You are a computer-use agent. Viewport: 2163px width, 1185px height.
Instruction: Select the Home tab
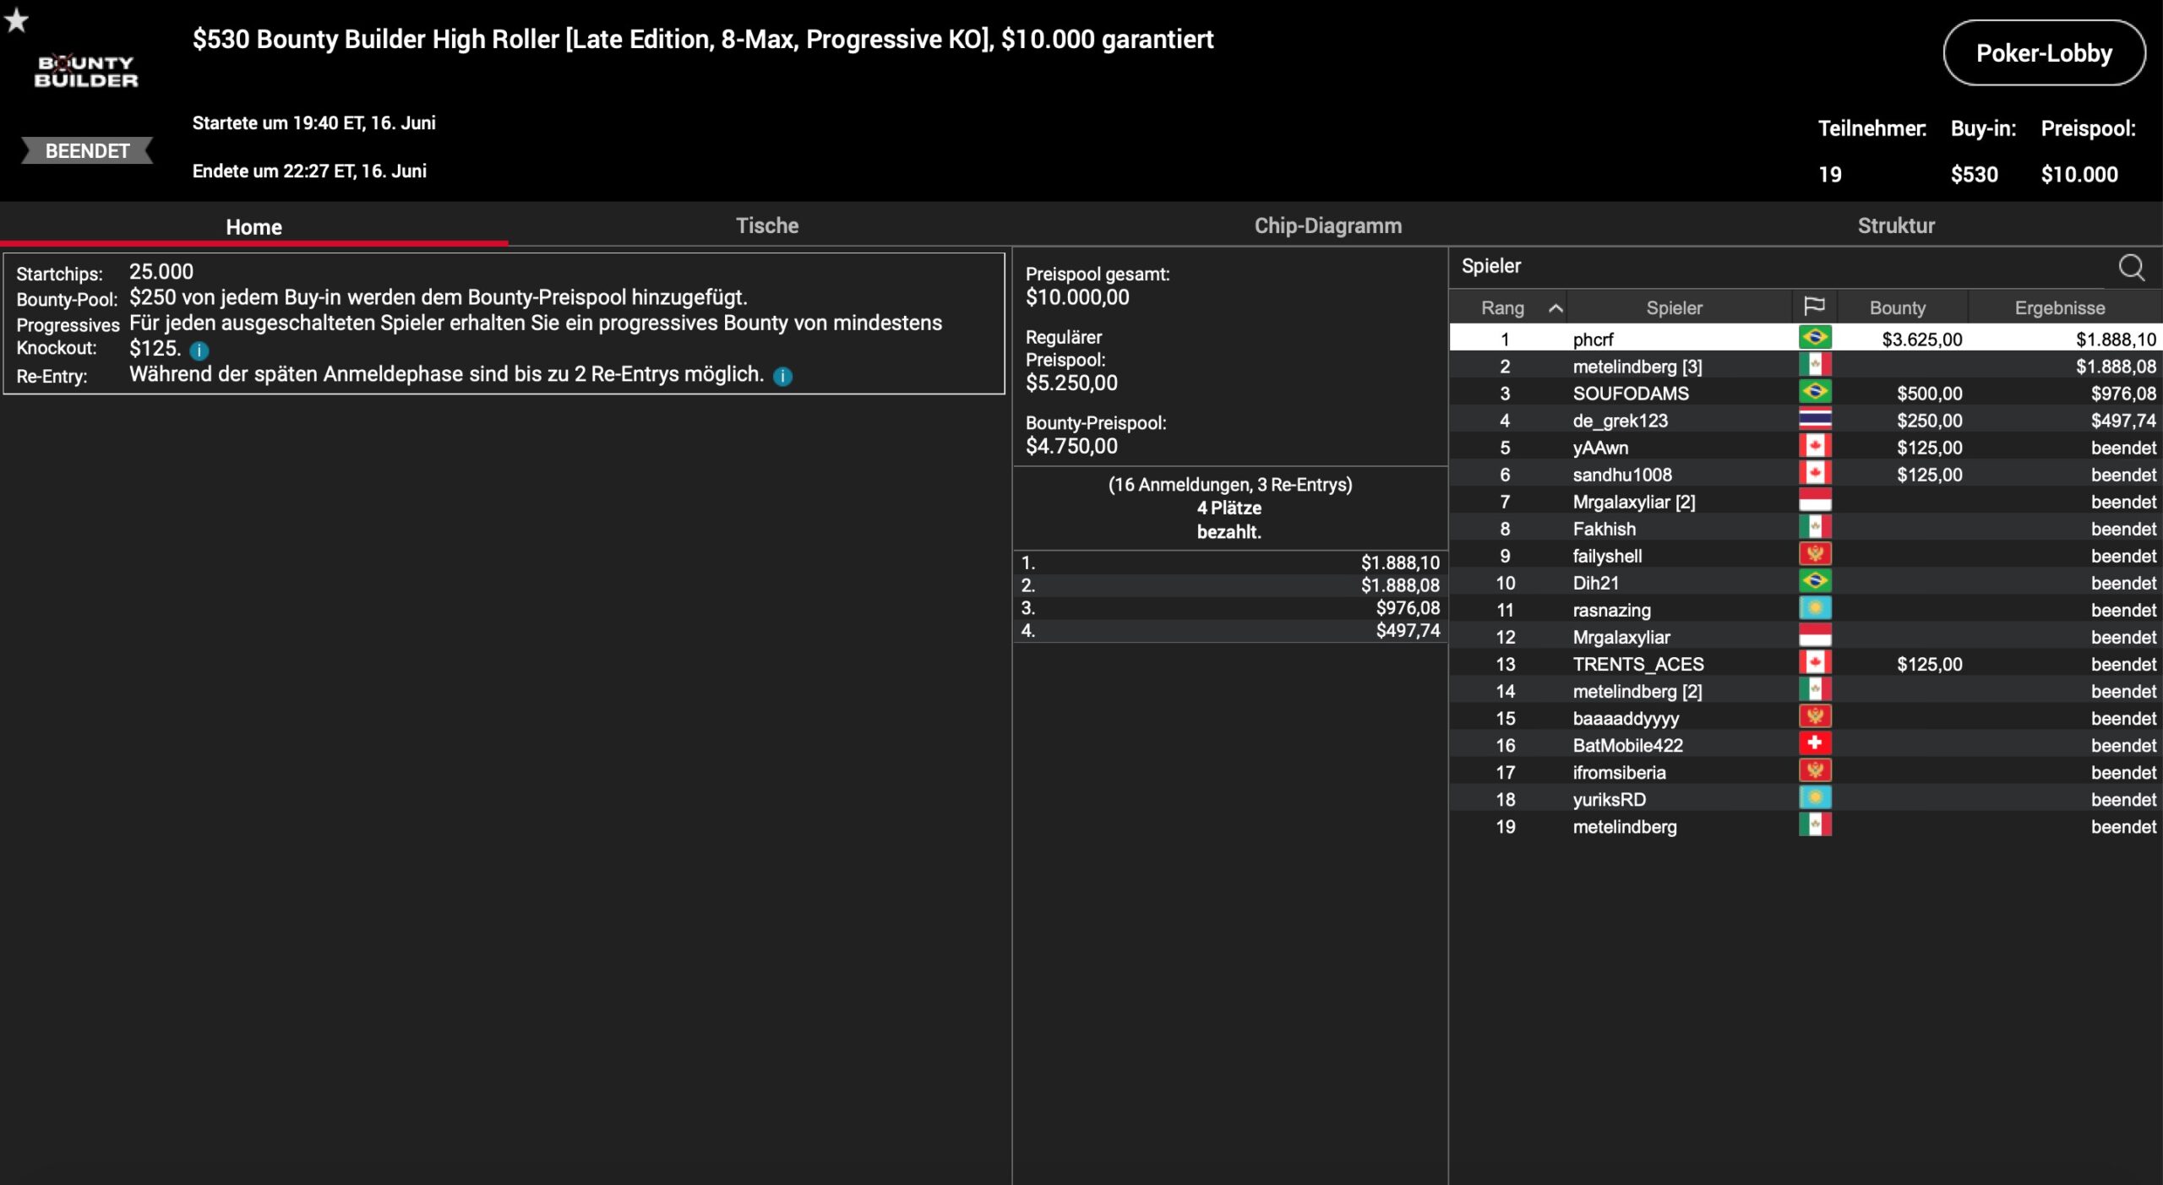pos(253,227)
